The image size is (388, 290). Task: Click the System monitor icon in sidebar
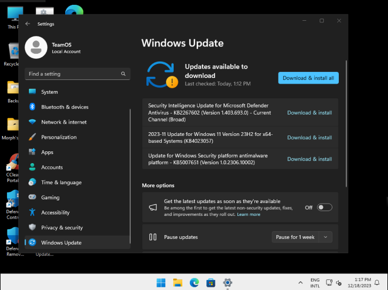point(32,92)
